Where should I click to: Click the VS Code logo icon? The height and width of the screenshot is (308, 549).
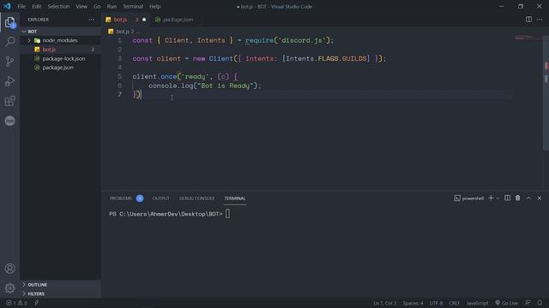point(7,6)
